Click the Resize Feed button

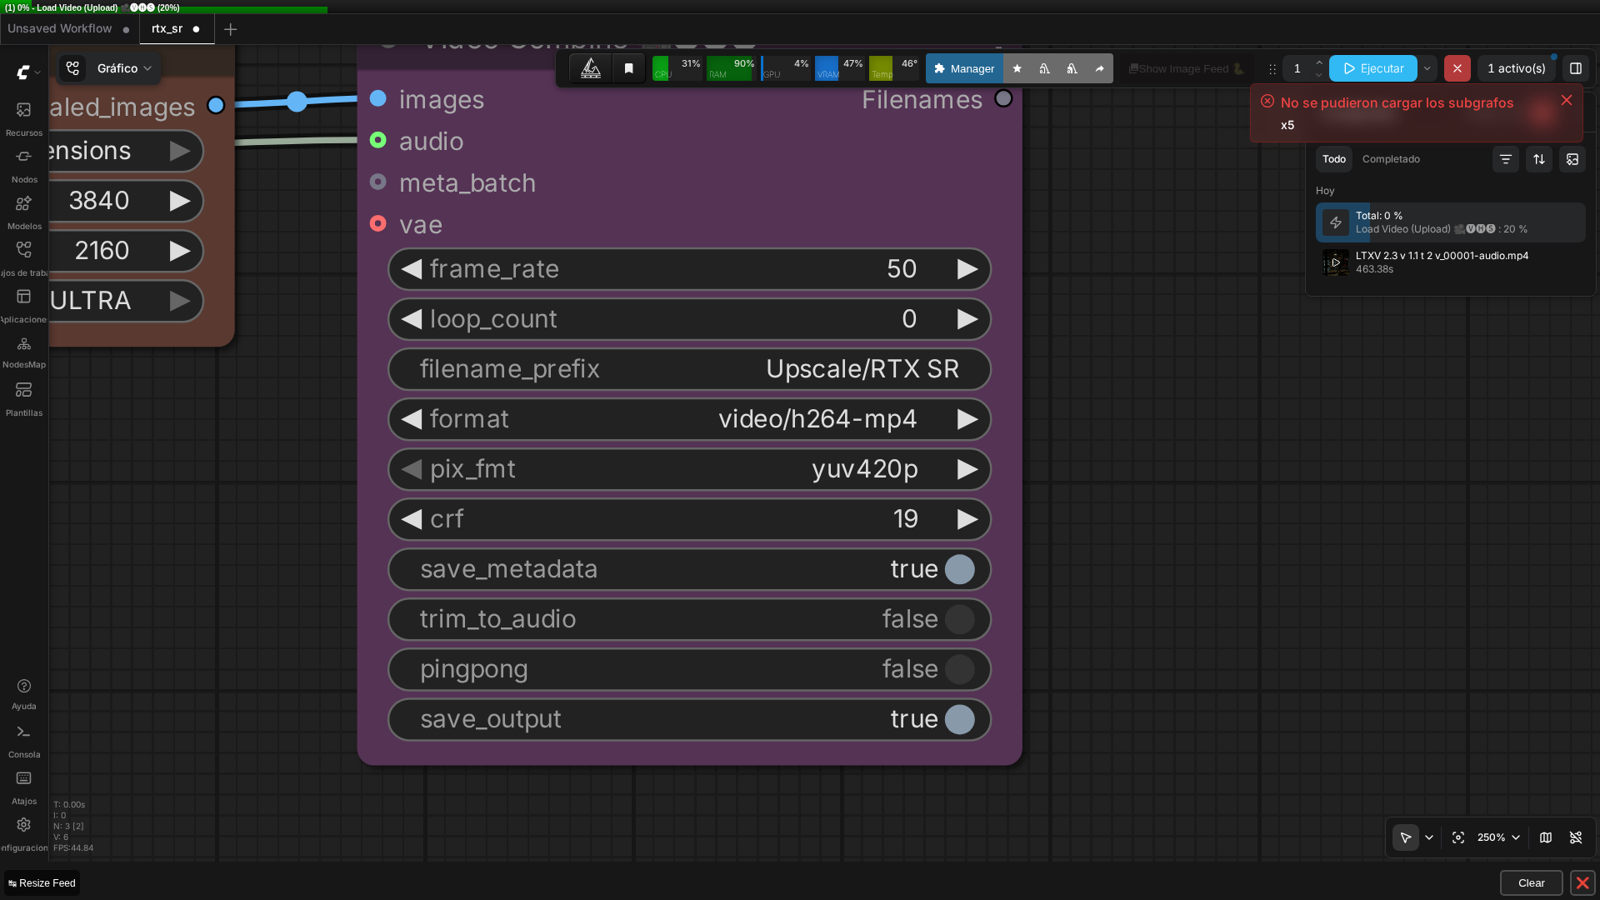point(42,883)
